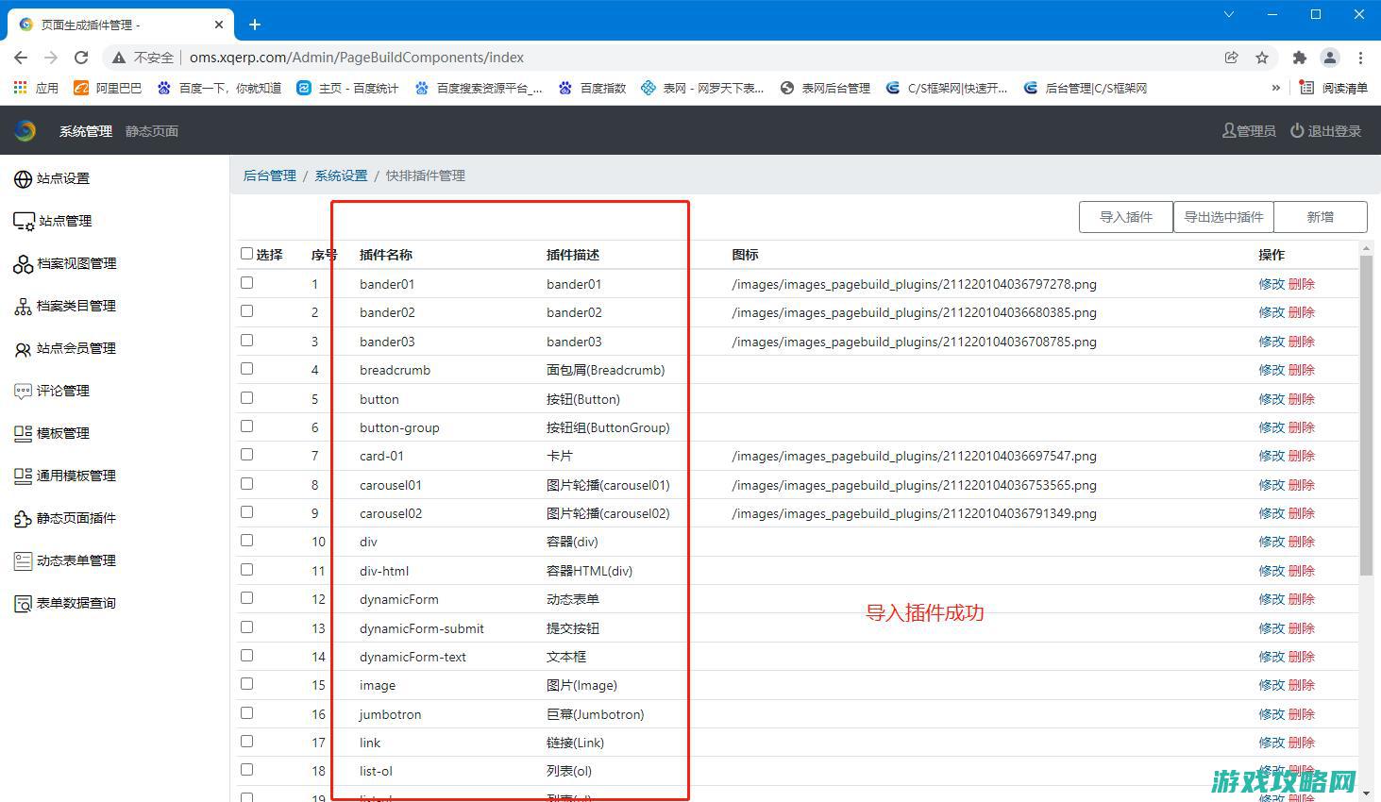Open the tab search dropdown arrow
The height and width of the screenshot is (802, 1381).
(x=1229, y=14)
